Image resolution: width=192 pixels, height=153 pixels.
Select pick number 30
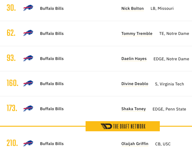(x=11, y=8)
